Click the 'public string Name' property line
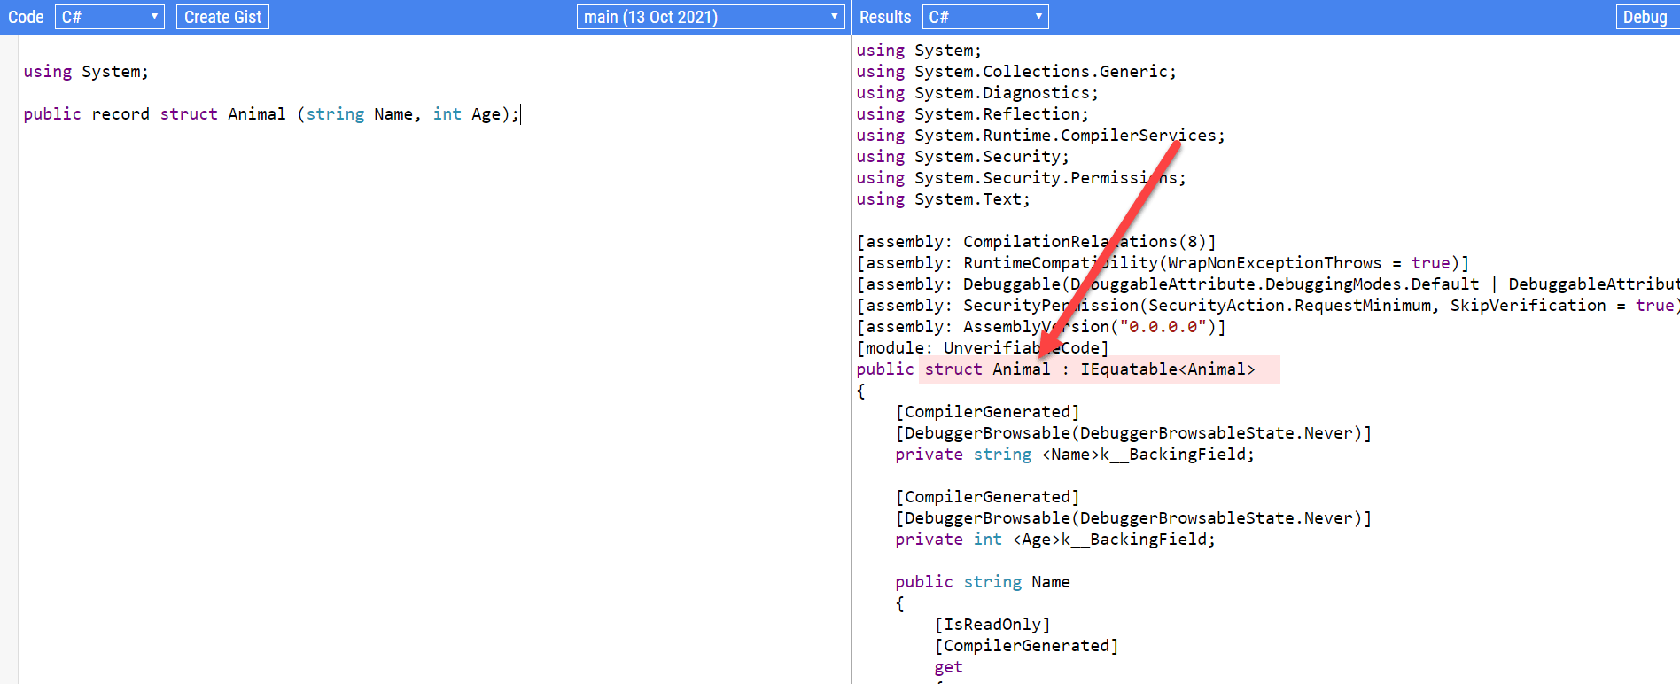This screenshot has width=1680, height=684. (x=983, y=582)
